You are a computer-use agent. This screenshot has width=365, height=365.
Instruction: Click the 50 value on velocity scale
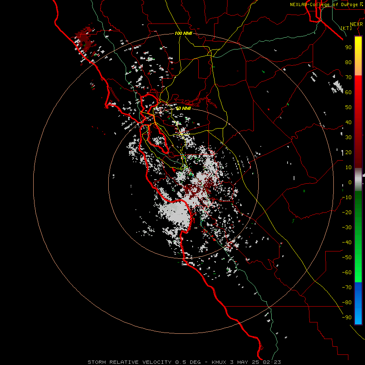[348, 107]
